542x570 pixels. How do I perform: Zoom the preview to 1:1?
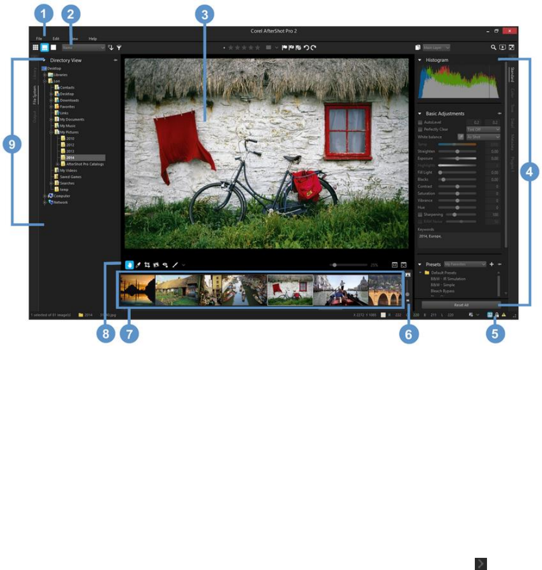click(395, 265)
